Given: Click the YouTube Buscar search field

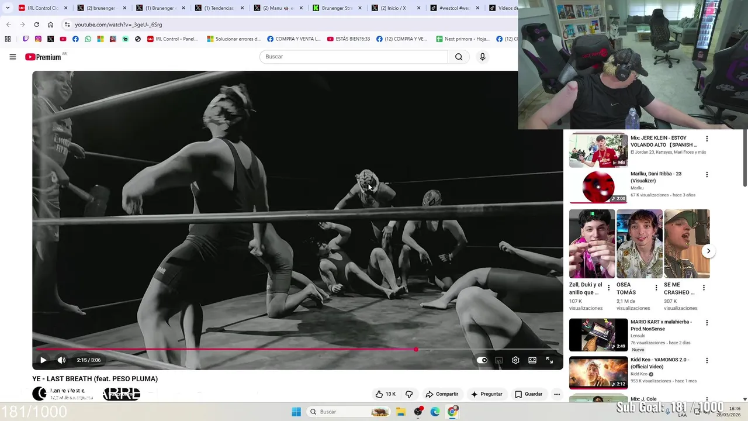Looking at the screenshot, I should (x=354, y=57).
